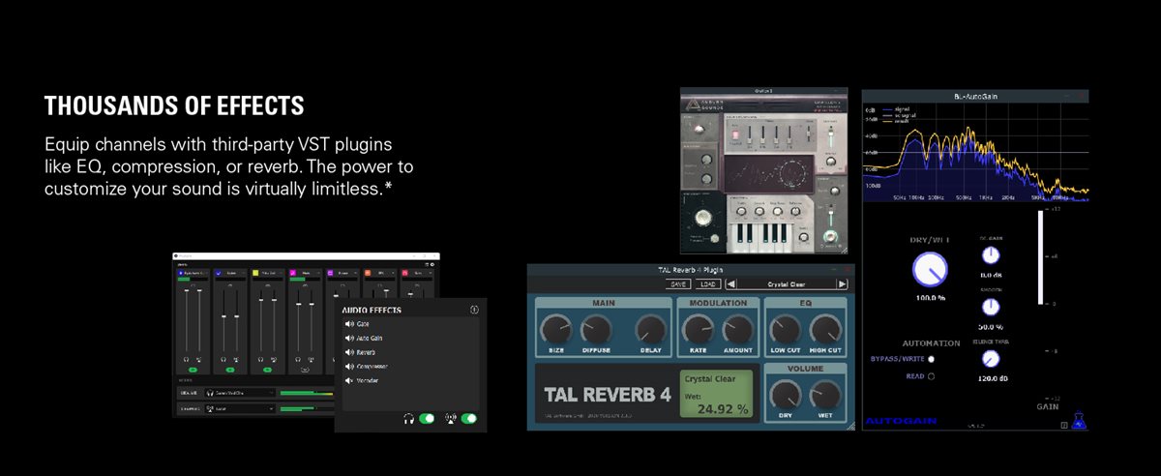This screenshot has width=1161, height=476.
Task: Click the flask icon in AutoGain window
Action: [1080, 422]
